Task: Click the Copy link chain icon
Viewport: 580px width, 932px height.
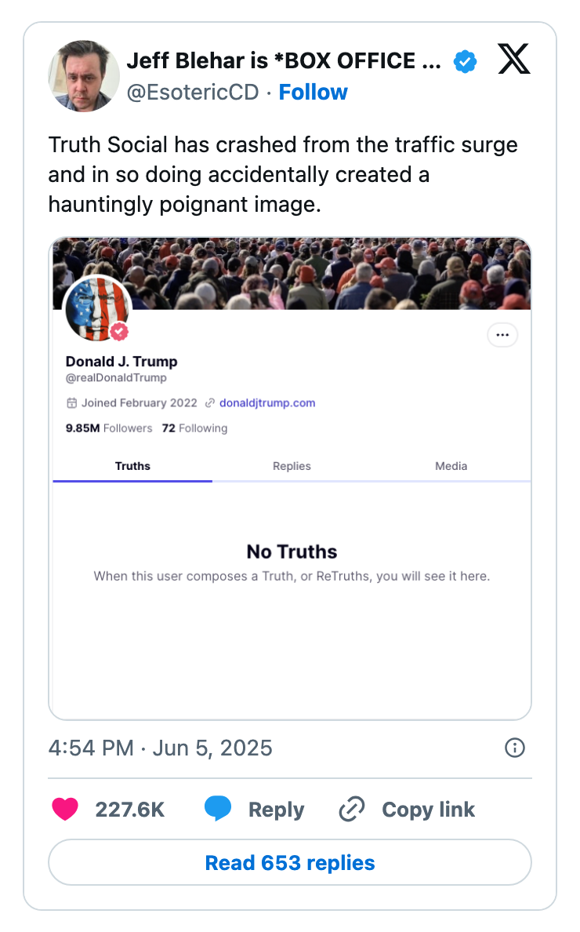Action: click(x=352, y=809)
